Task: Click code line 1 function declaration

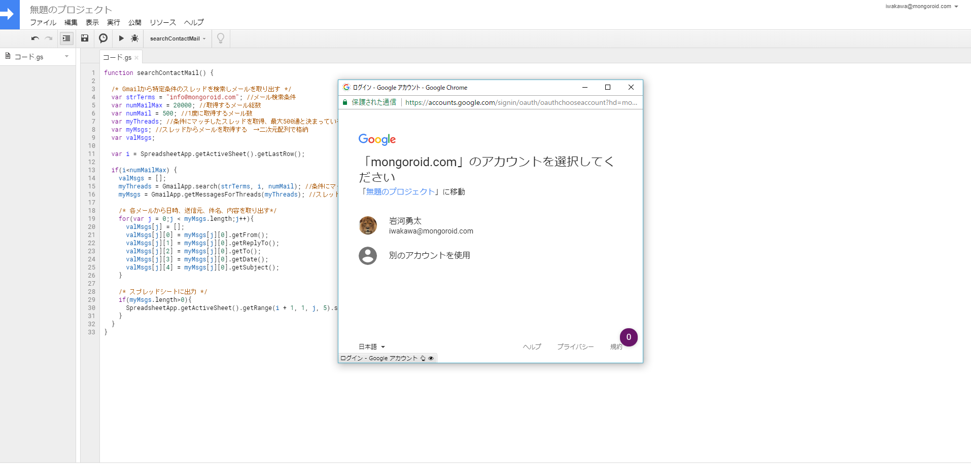Action: [x=159, y=73]
